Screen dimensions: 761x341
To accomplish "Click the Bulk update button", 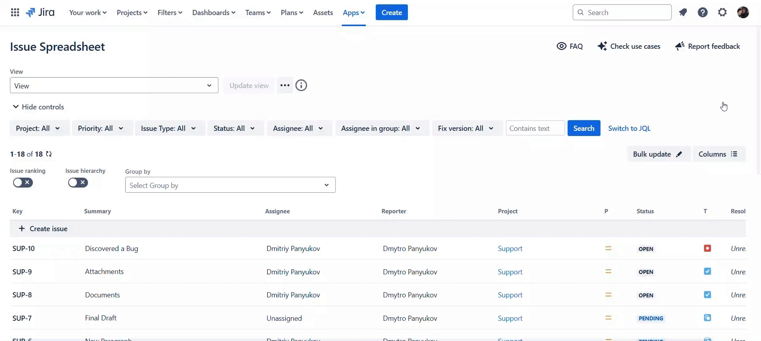I will [657, 154].
